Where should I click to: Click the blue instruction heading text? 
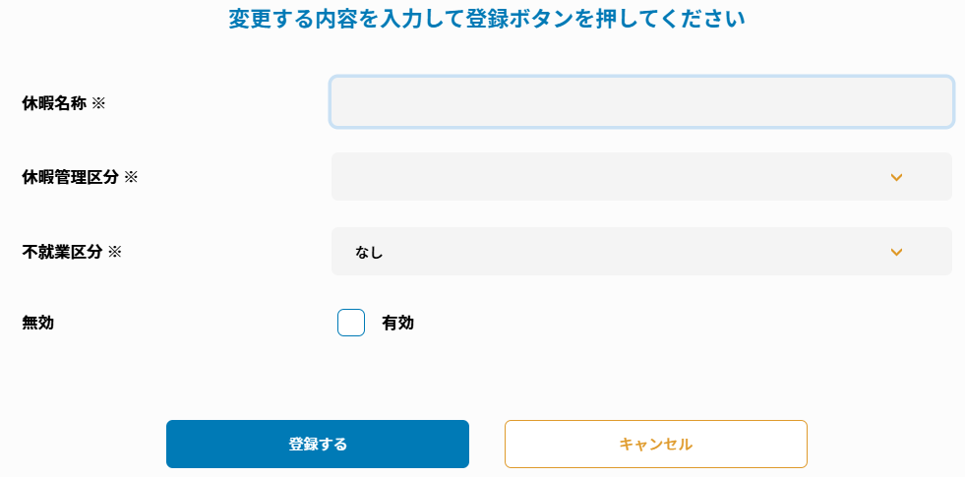coord(486,19)
